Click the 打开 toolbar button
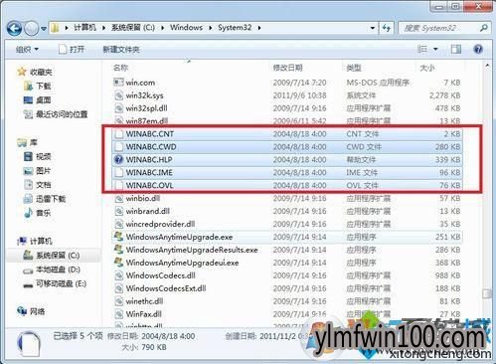496x364 pixels. (x=72, y=50)
